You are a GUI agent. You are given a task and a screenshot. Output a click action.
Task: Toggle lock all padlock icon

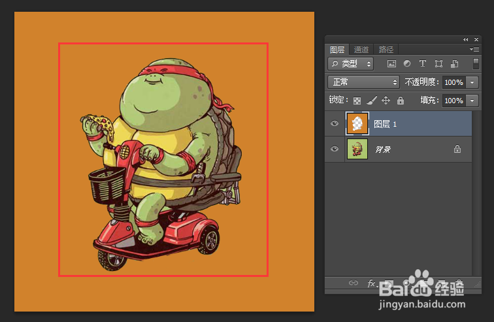point(400,101)
